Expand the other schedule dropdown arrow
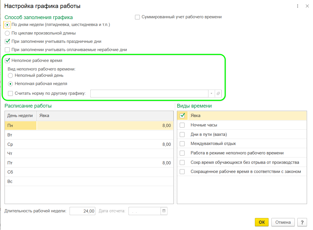Screen dimensions: 313x230 pyautogui.click(x=211, y=94)
